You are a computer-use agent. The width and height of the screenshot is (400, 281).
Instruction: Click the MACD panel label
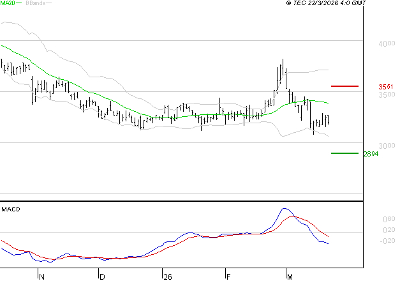coord(11,209)
